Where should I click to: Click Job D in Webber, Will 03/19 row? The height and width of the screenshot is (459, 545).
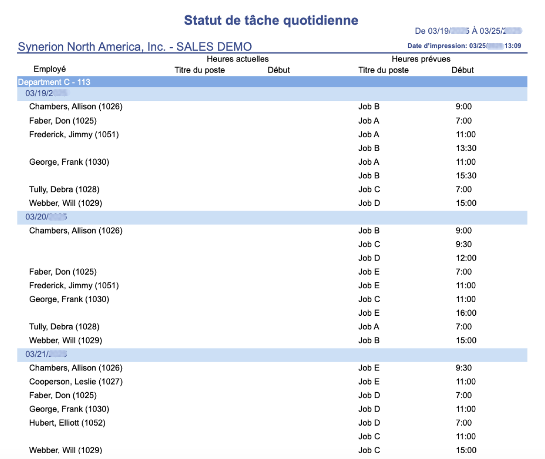point(369,203)
